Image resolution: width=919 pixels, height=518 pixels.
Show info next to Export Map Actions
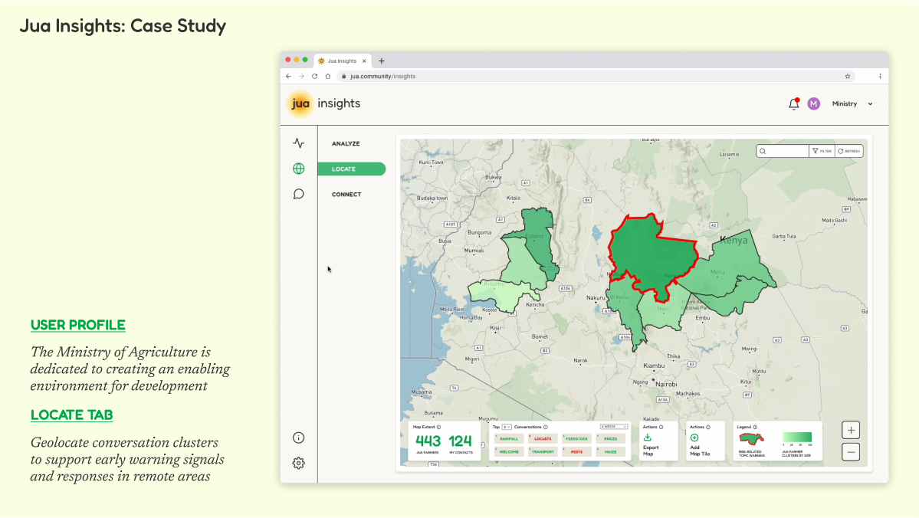pos(661,427)
